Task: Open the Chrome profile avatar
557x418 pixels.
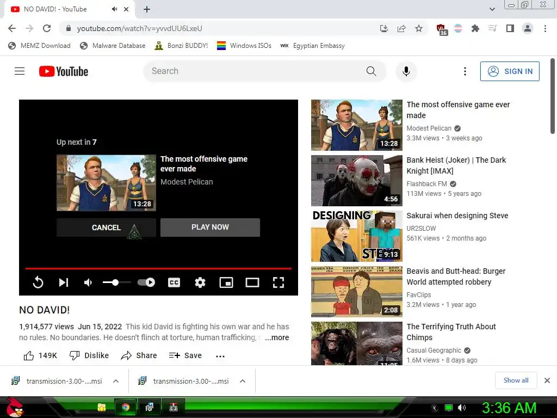Action: pyautogui.click(x=528, y=28)
